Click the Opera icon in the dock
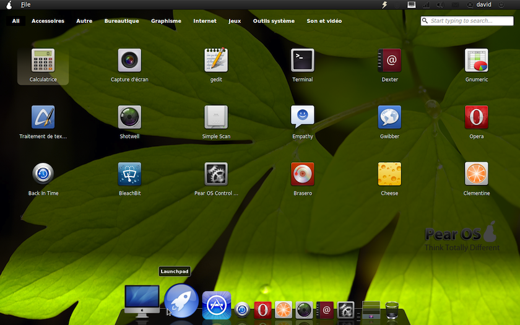 (x=262, y=310)
